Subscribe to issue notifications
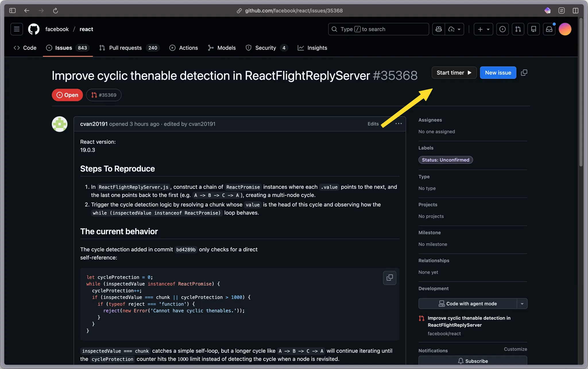 pos(473,361)
